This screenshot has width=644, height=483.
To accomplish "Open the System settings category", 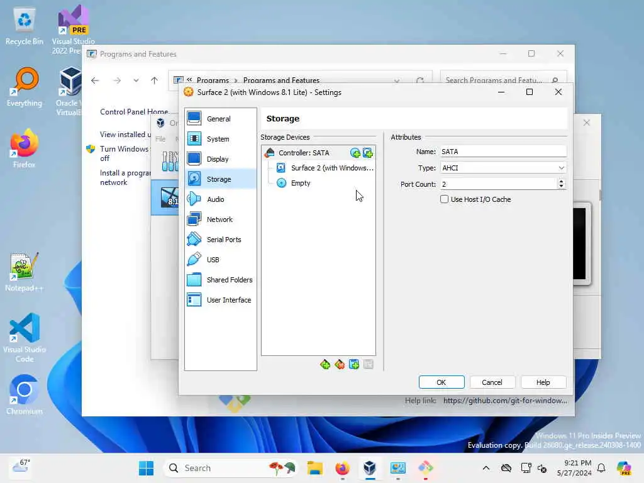I will click(221, 139).
